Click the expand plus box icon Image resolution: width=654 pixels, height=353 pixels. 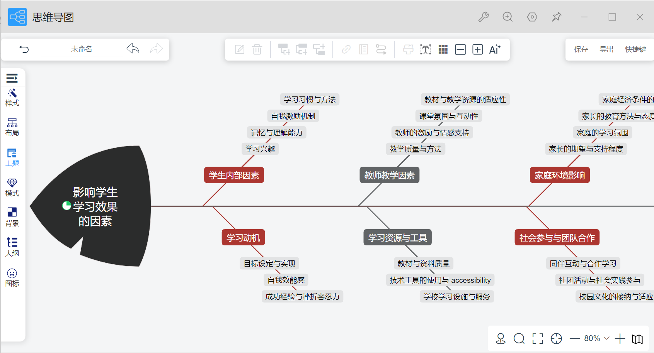point(478,49)
